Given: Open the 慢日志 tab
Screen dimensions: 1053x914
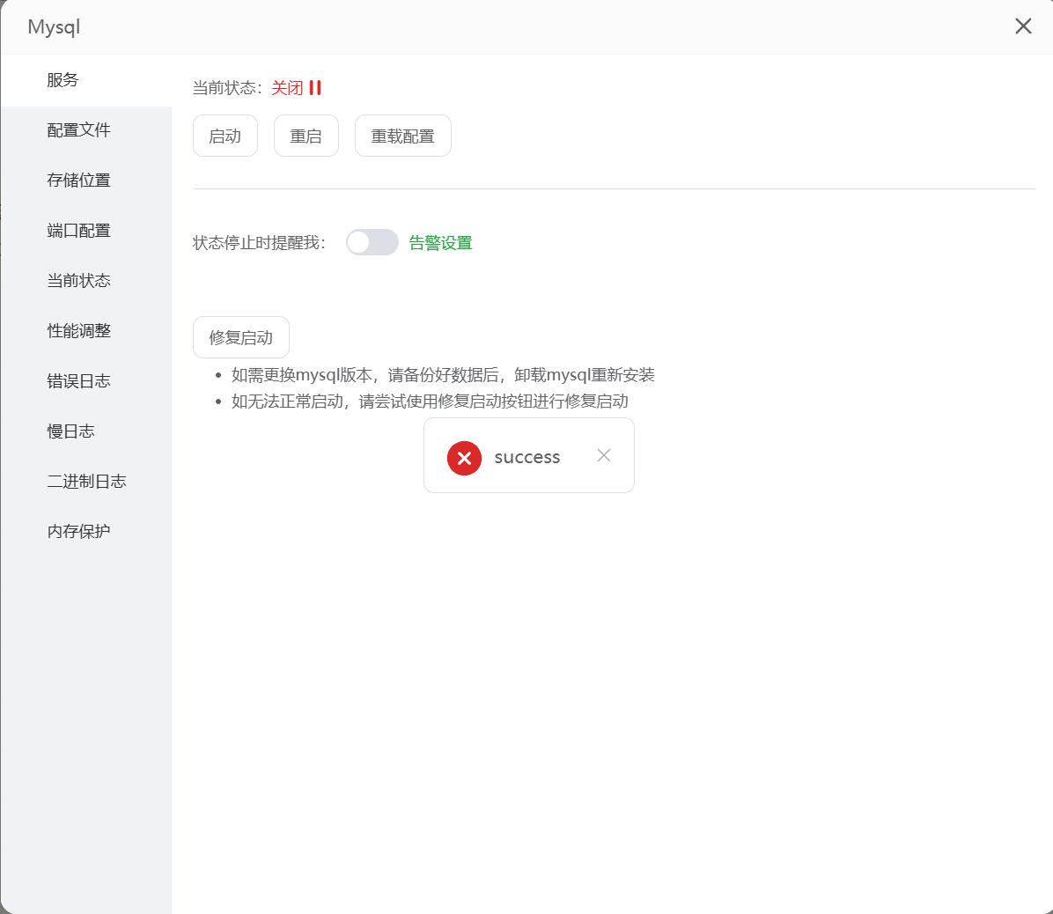Looking at the screenshot, I should coord(71,431).
